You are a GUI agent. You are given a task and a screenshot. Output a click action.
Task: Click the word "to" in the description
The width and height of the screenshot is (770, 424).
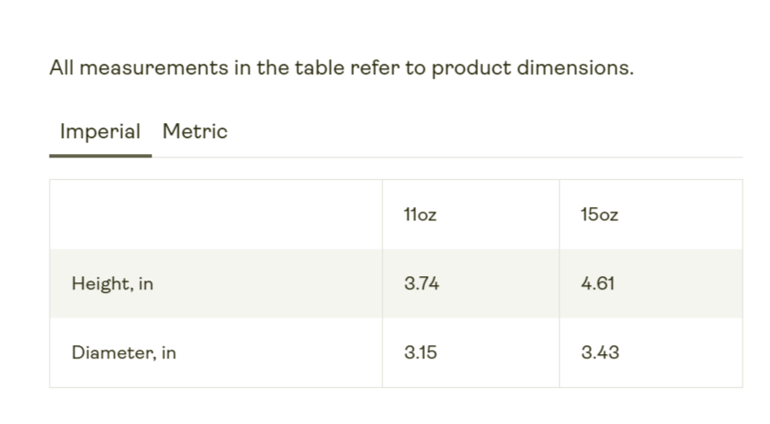point(415,68)
